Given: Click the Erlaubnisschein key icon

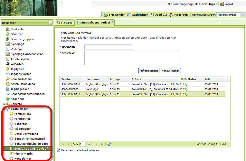Looking at the screenshot, I should click(7, 79).
